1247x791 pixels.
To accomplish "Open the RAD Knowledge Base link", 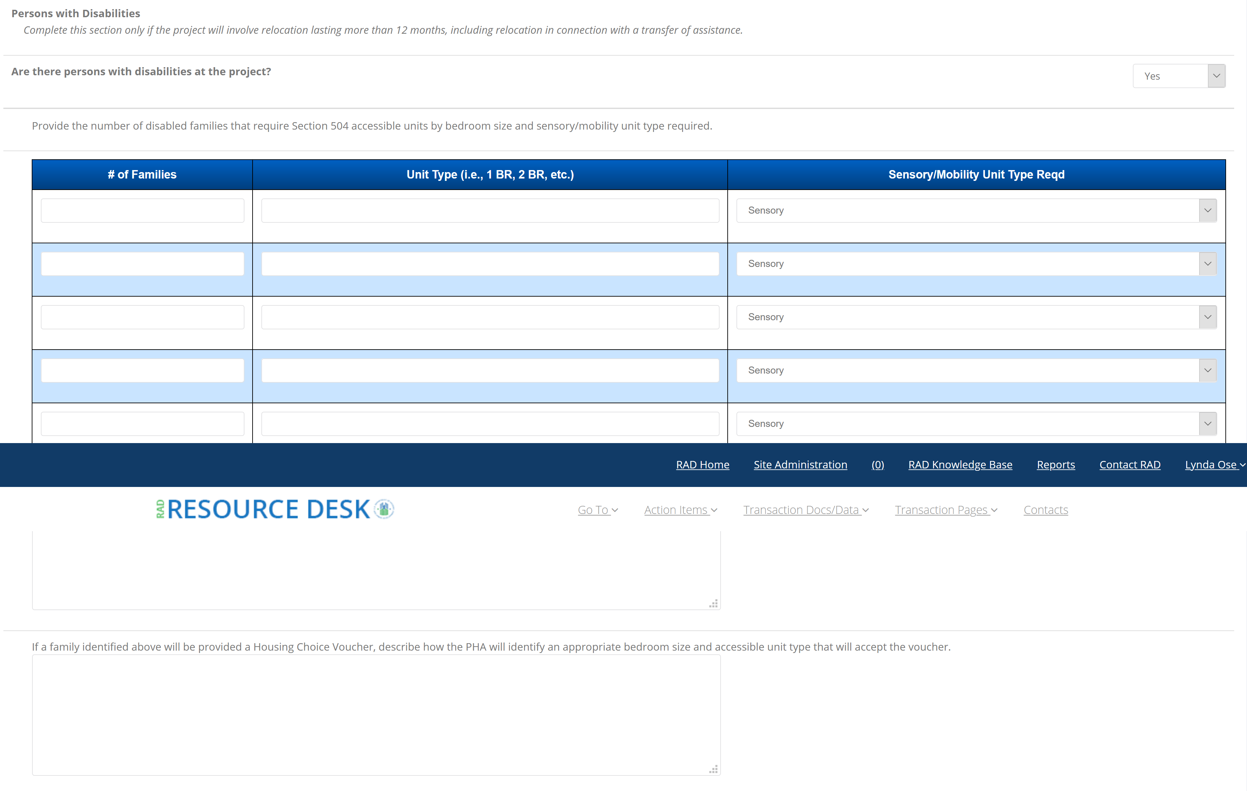I will click(x=960, y=465).
